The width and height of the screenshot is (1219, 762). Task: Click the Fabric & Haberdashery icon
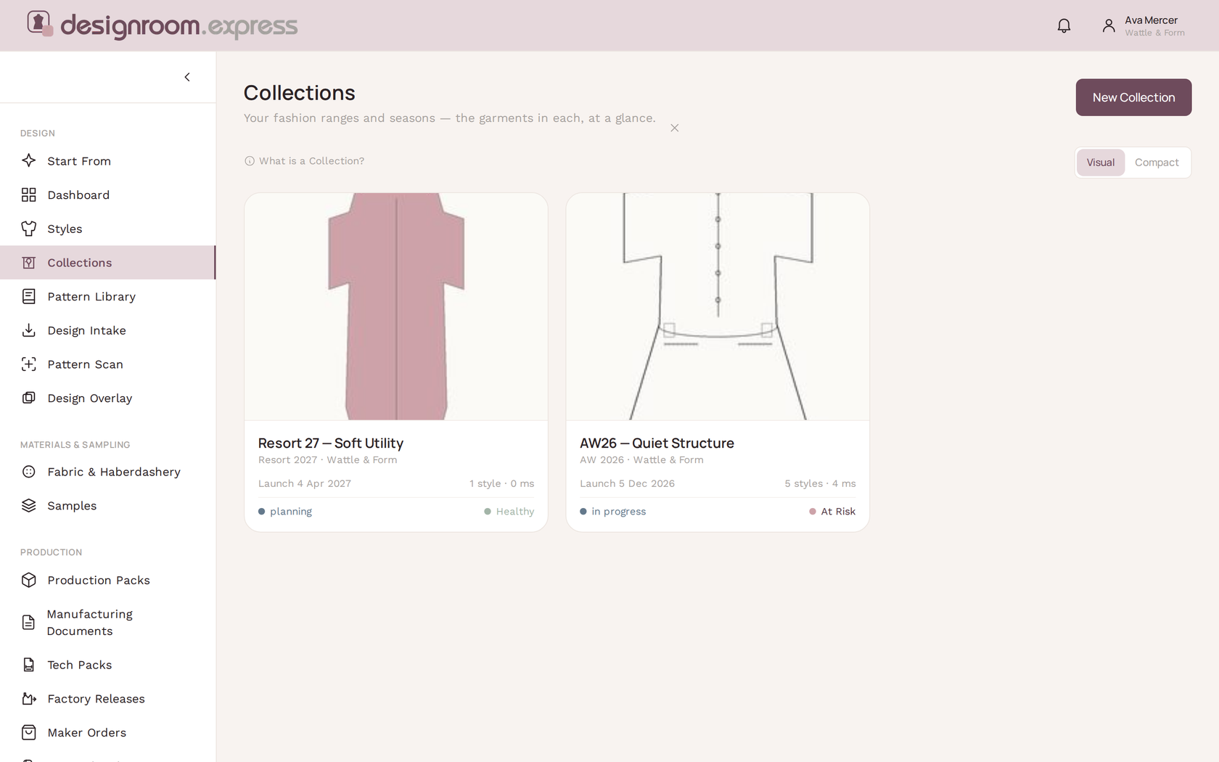[x=29, y=472]
